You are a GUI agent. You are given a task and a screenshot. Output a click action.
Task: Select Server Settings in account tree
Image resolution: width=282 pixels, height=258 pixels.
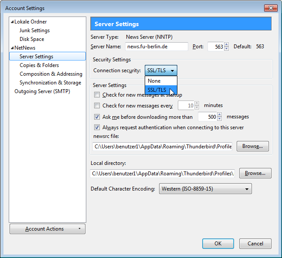(48, 57)
